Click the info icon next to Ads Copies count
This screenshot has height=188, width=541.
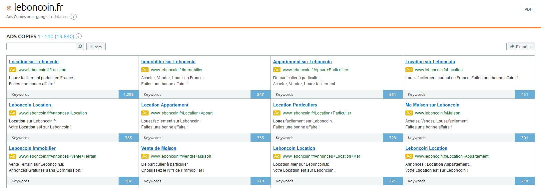tap(79, 37)
